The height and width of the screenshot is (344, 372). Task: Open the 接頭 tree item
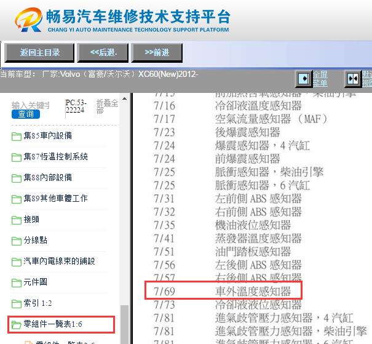click(31, 219)
